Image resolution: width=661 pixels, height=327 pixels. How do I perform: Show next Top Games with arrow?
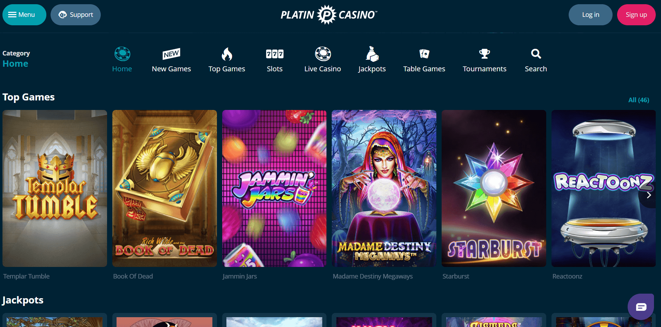tap(649, 195)
